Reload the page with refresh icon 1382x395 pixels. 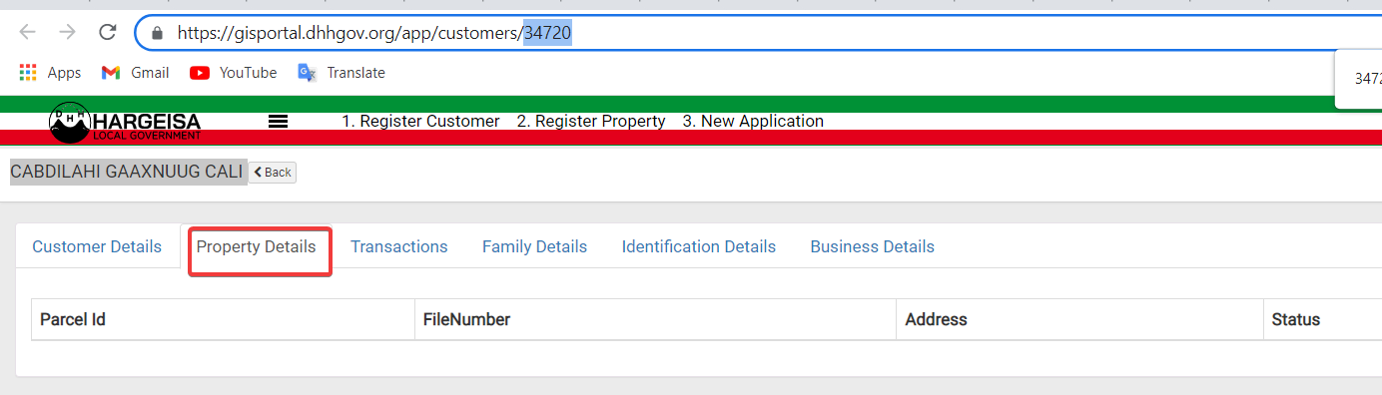108,32
